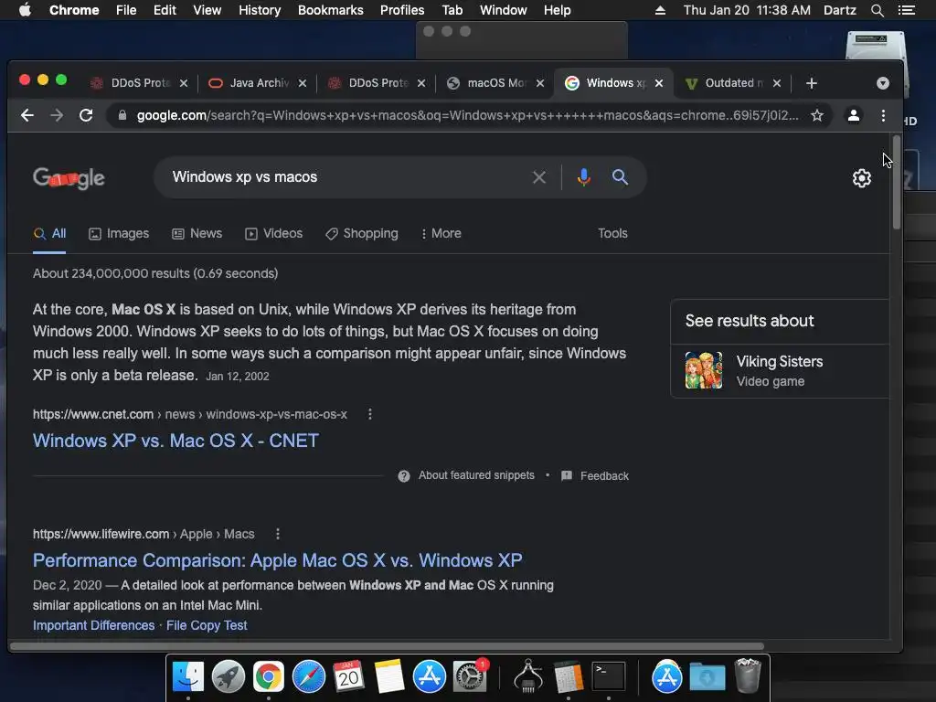Open the Downloads folder in the Dock
936x702 pixels.
click(x=707, y=676)
